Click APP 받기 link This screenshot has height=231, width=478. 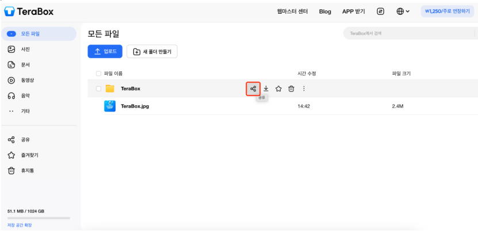click(353, 11)
